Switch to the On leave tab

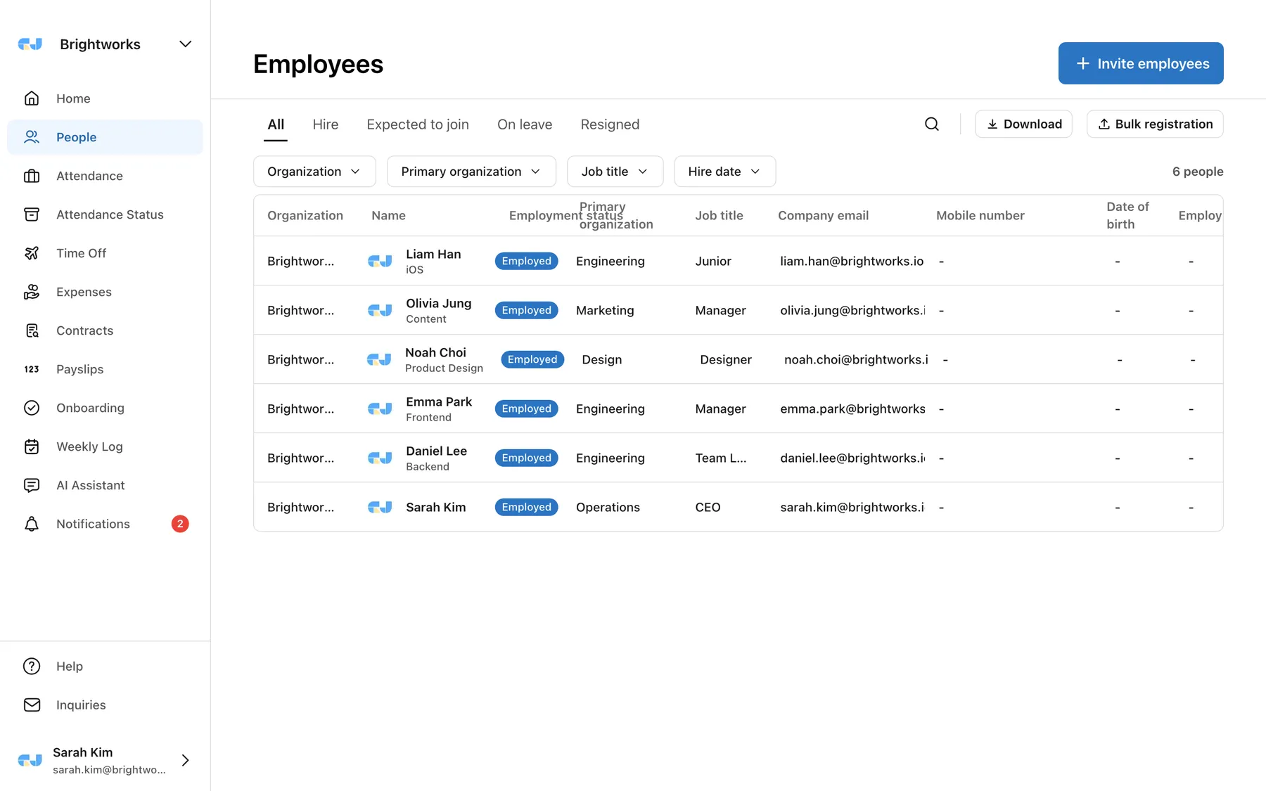(x=525, y=124)
